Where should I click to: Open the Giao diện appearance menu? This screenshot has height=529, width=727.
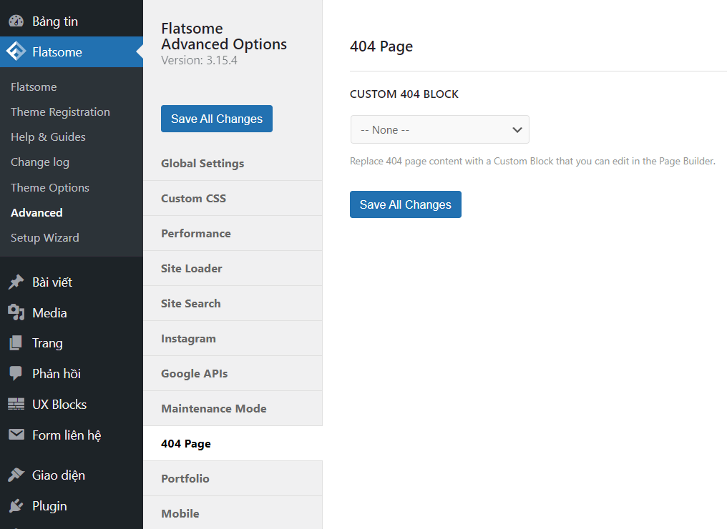click(72, 475)
